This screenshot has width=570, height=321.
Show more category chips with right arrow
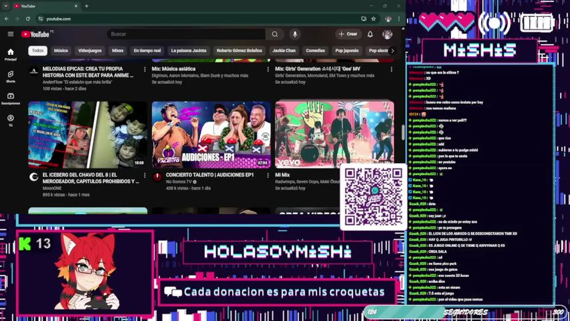pyautogui.click(x=392, y=50)
